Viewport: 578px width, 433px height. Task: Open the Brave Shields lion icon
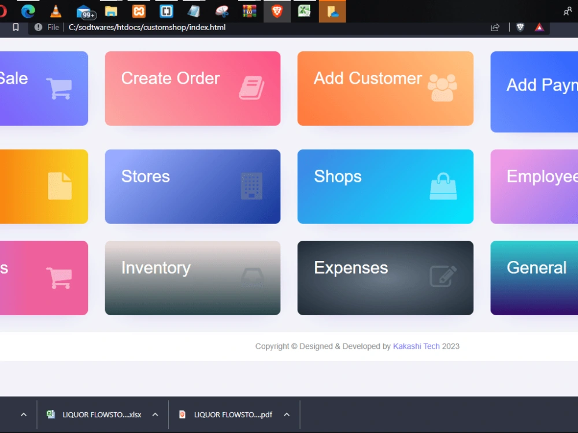click(x=520, y=27)
